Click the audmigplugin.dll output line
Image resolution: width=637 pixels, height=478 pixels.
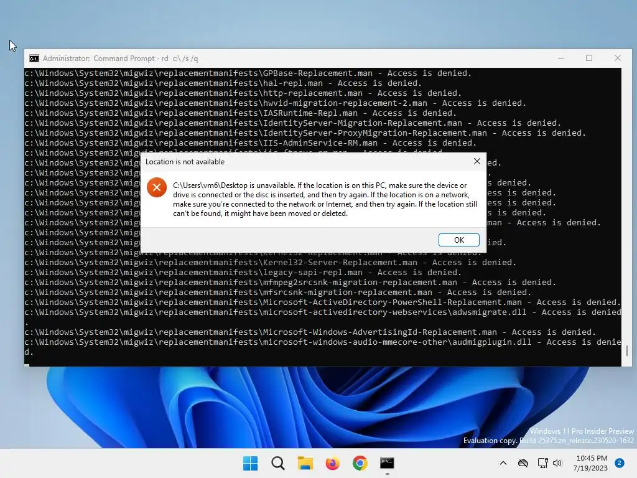pos(323,347)
